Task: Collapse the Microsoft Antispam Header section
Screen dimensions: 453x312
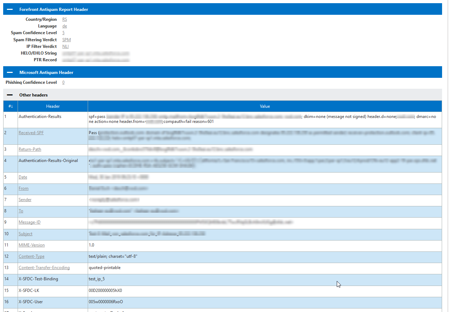Action: [10, 72]
